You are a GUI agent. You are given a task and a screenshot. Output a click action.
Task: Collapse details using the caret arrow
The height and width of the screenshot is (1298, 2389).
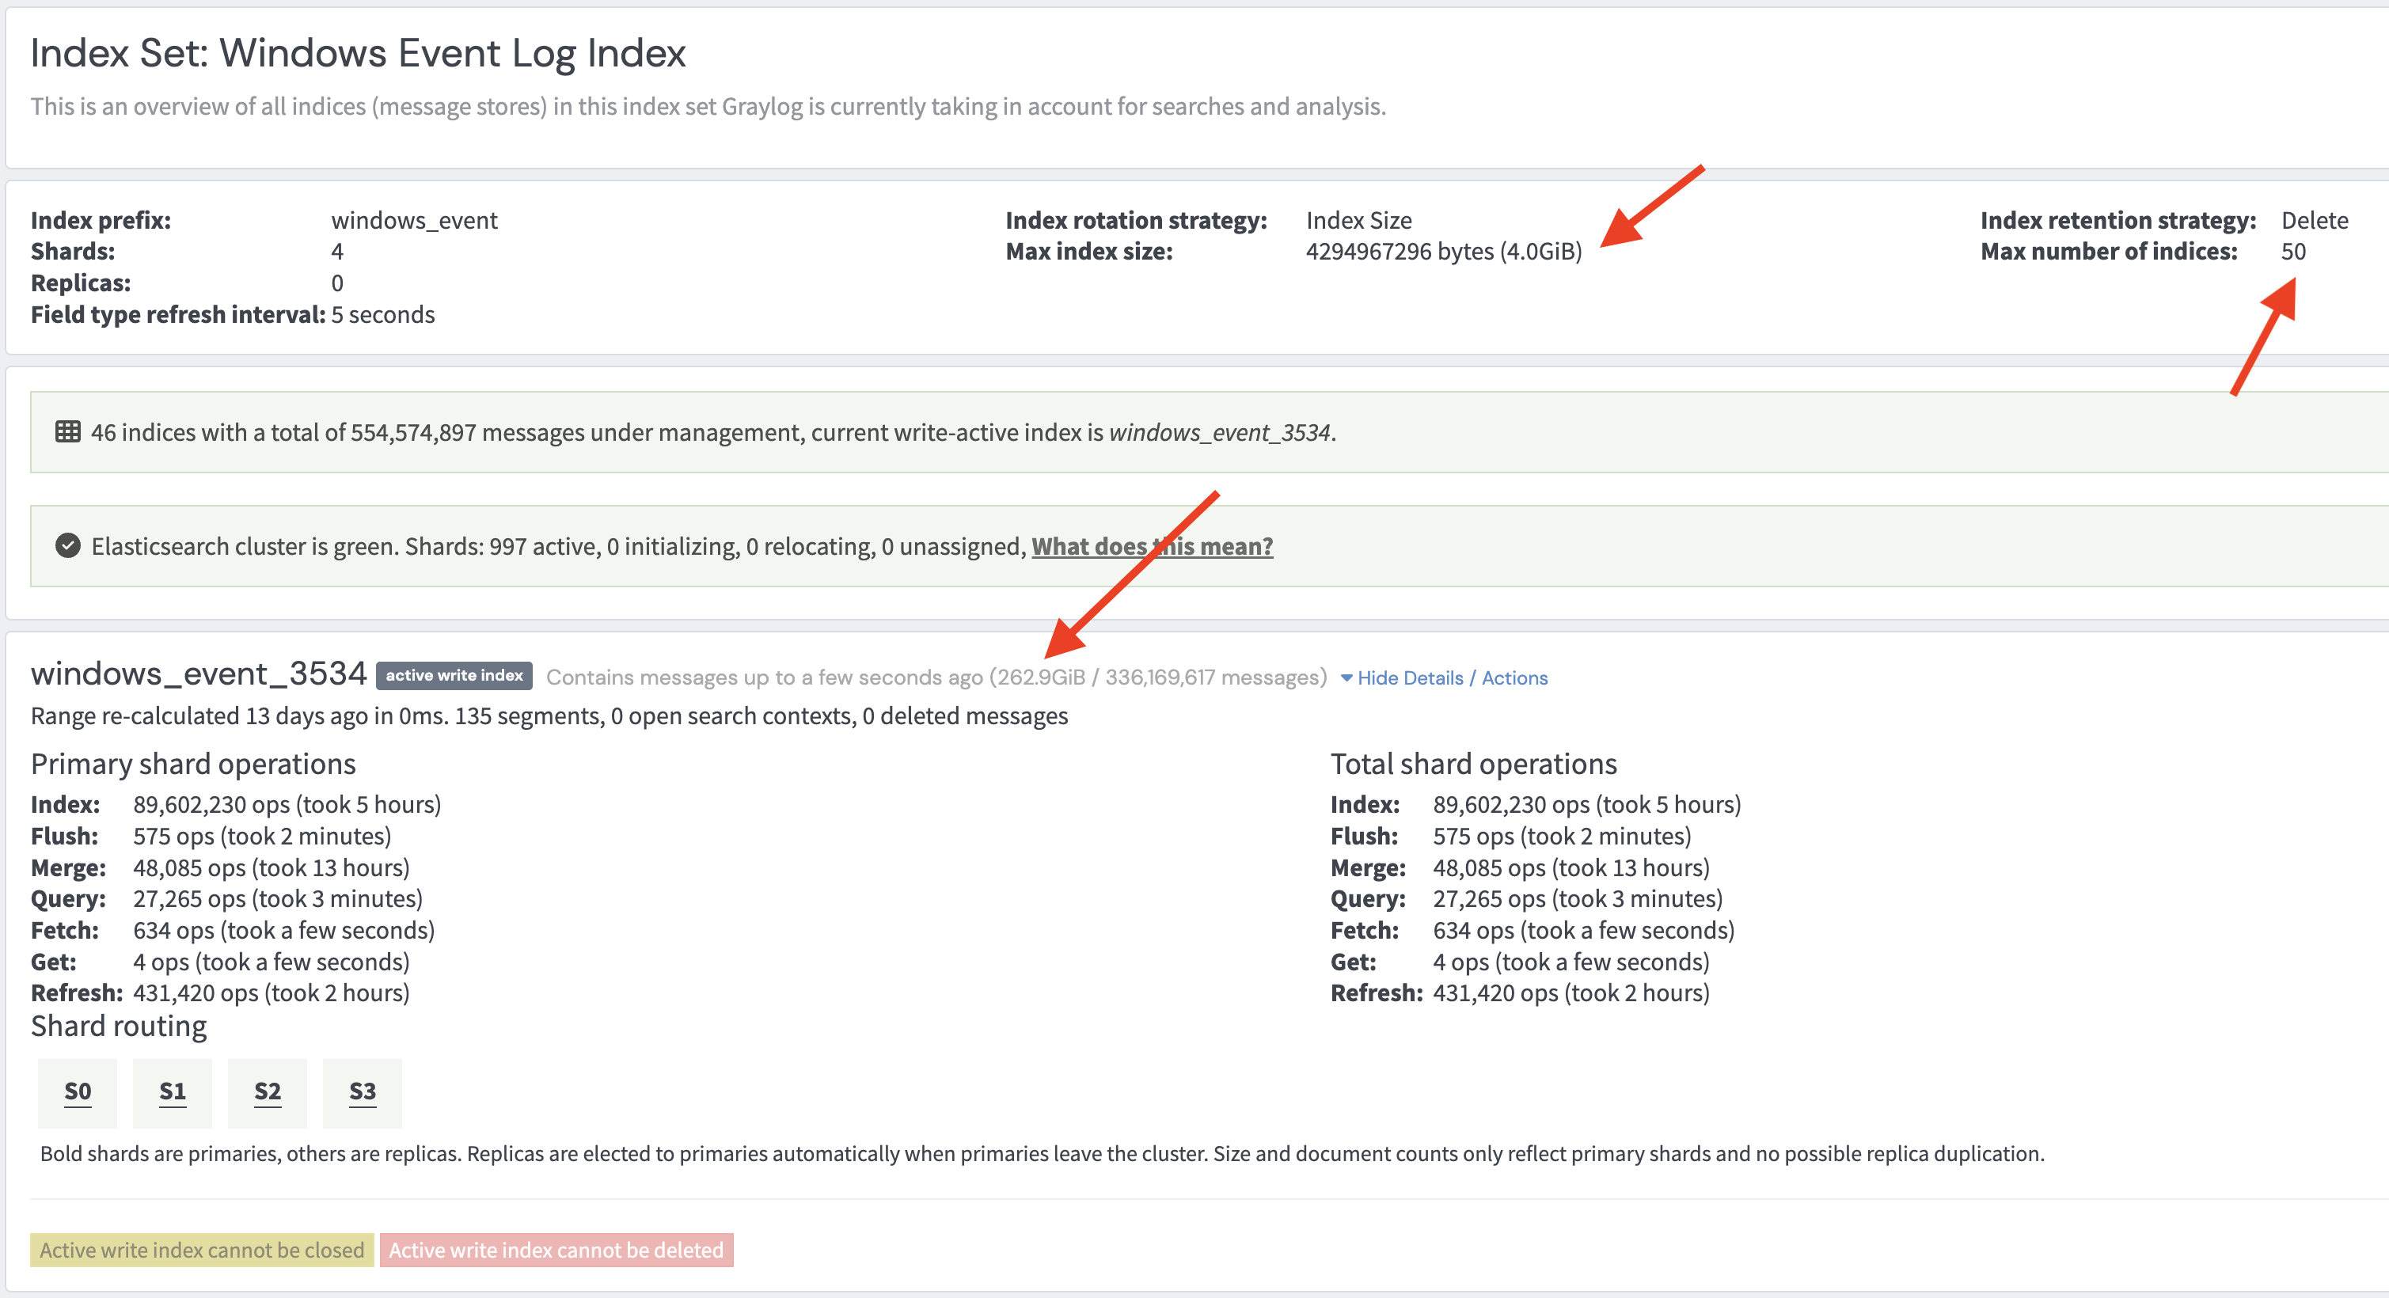(1346, 677)
